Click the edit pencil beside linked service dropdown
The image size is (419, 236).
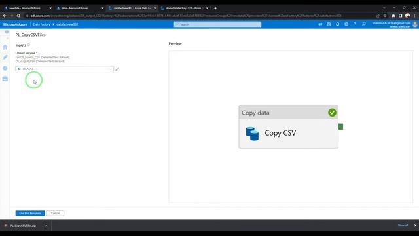[117, 69]
